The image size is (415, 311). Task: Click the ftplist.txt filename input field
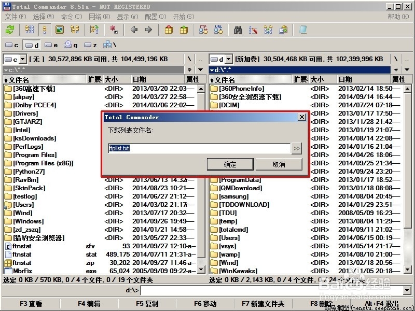199,148
